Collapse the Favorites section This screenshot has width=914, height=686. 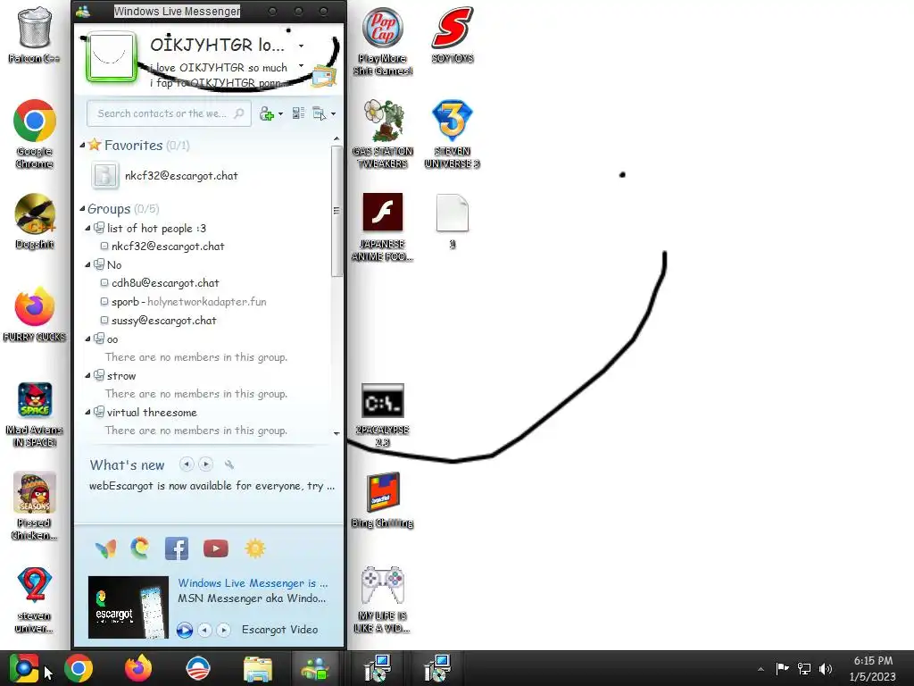(x=82, y=146)
